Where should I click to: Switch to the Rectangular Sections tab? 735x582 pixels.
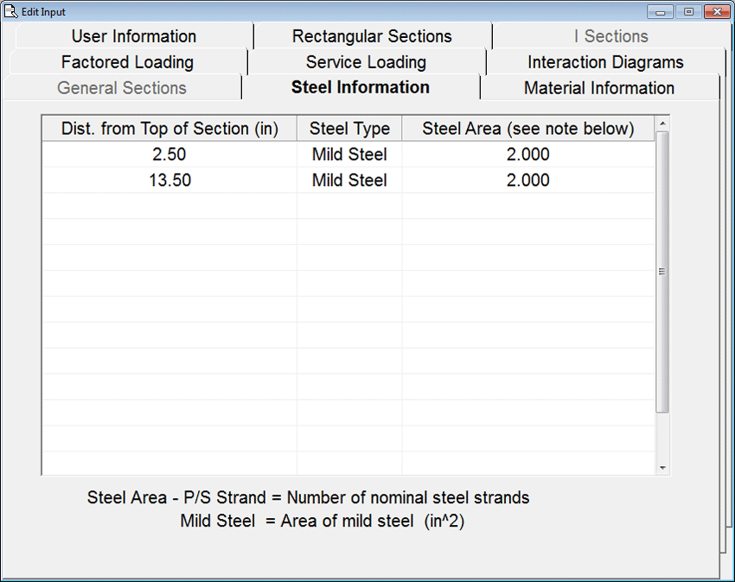click(x=372, y=36)
